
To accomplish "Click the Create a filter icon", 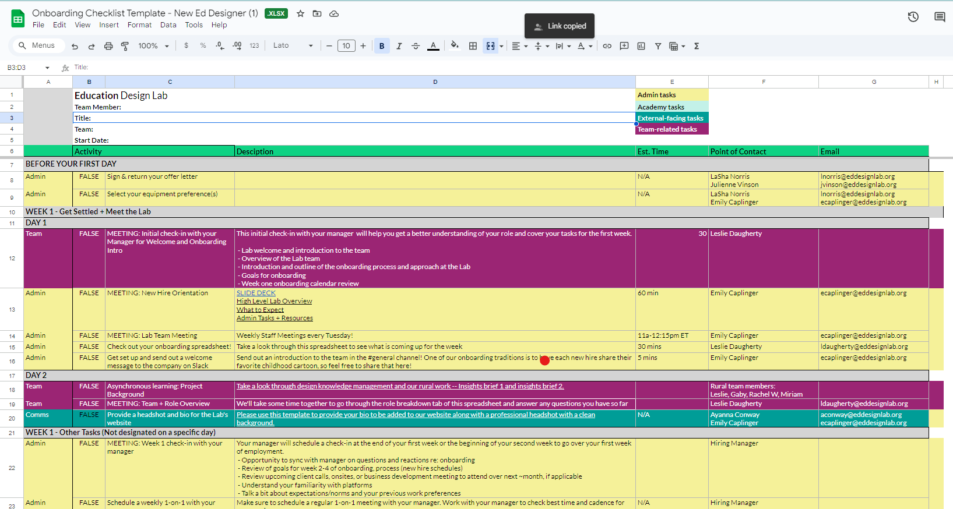I will coord(658,46).
